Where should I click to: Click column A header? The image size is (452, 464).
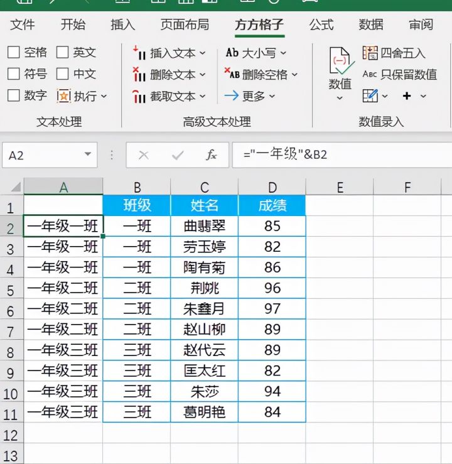pos(63,187)
